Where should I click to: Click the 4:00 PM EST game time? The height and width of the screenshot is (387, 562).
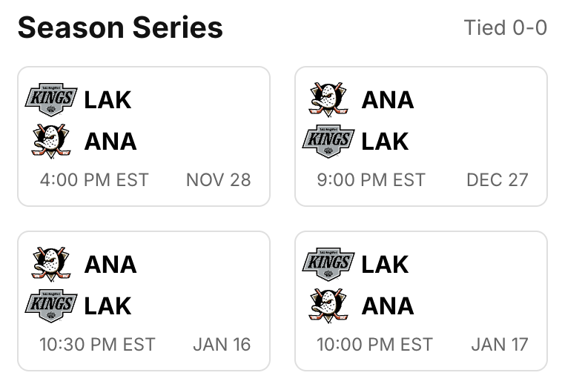(x=94, y=180)
